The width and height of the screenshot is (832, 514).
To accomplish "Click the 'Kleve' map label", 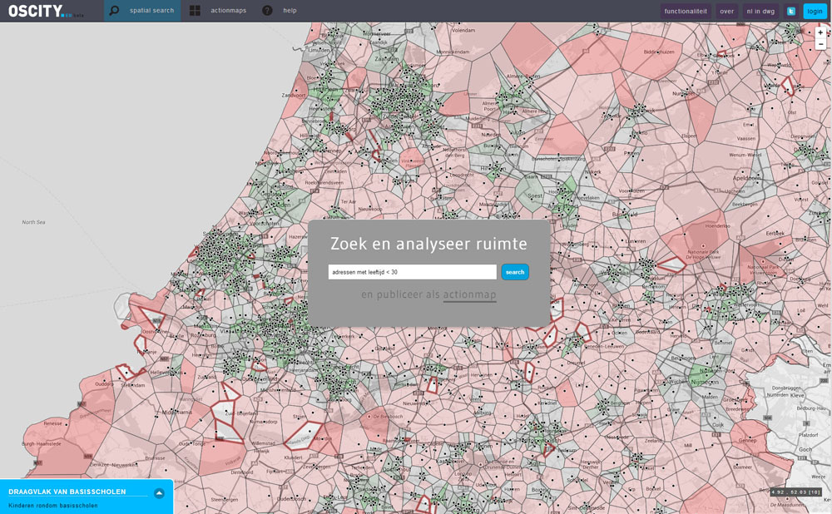I will (797, 395).
